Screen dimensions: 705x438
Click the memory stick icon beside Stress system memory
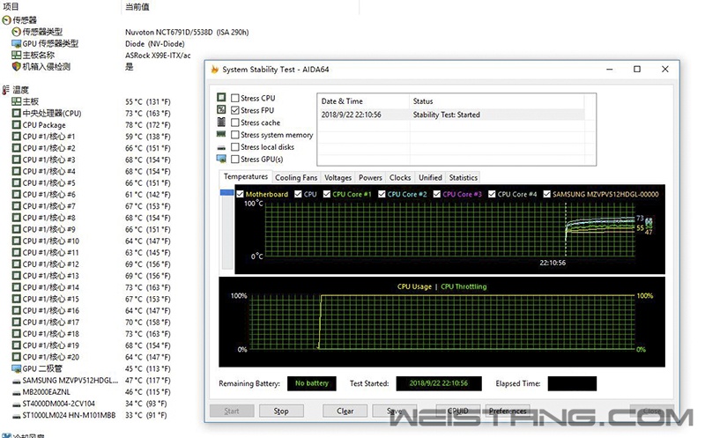coord(221,135)
